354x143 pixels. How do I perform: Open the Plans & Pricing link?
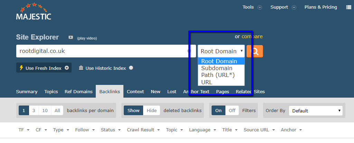click(320, 7)
